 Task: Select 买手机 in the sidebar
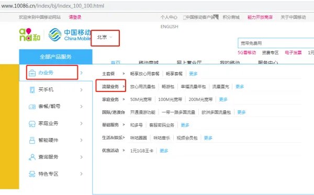[46, 89]
